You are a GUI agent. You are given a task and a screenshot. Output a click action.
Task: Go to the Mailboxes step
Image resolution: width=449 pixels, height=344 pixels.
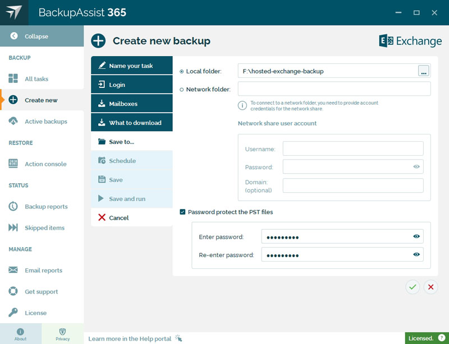[132, 104]
